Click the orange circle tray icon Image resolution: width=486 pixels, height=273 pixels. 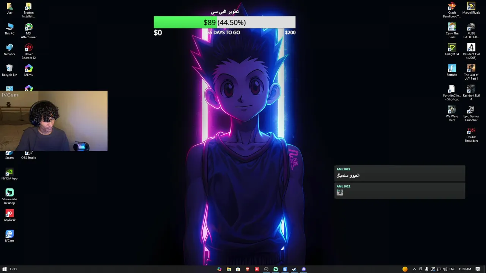click(405, 269)
